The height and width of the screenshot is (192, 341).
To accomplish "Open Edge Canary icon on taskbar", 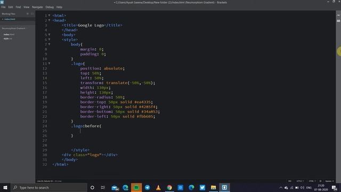I will [126, 187].
